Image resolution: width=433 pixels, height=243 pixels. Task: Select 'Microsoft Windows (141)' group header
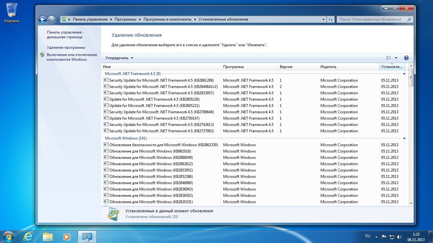[x=126, y=138]
